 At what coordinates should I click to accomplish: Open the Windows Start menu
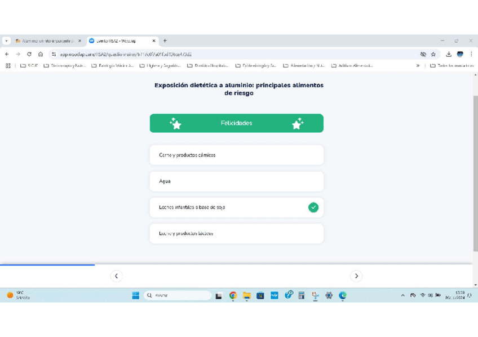(135, 295)
